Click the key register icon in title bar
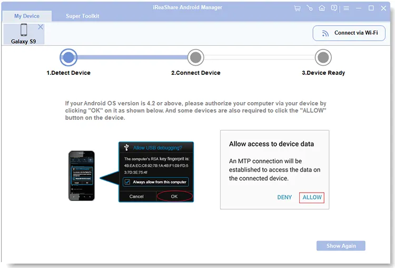The image size is (395, 268). (310, 8)
